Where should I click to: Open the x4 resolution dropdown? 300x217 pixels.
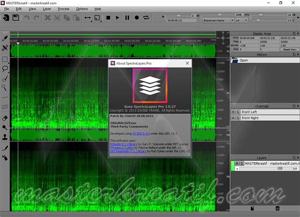(x=242, y=20)
